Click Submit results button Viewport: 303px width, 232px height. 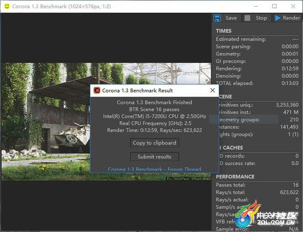[x=154, y=157]
